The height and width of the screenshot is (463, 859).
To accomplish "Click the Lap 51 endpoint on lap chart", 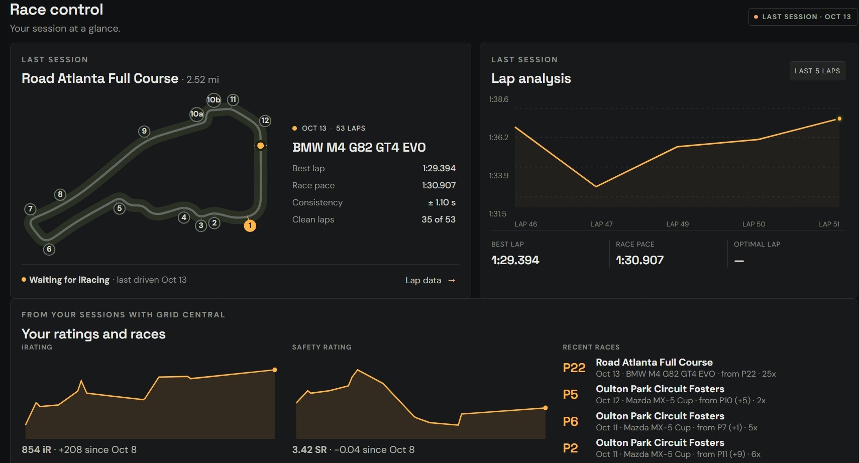I will coord(839,119).
